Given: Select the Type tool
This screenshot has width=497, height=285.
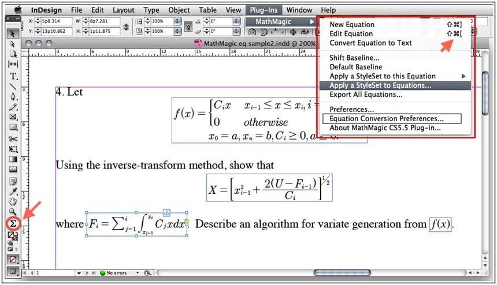Looking at the screenshot, I should (x=13, y=76).
